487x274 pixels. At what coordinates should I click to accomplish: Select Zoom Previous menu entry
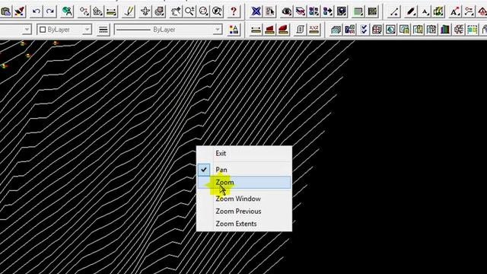coord(244,211)
